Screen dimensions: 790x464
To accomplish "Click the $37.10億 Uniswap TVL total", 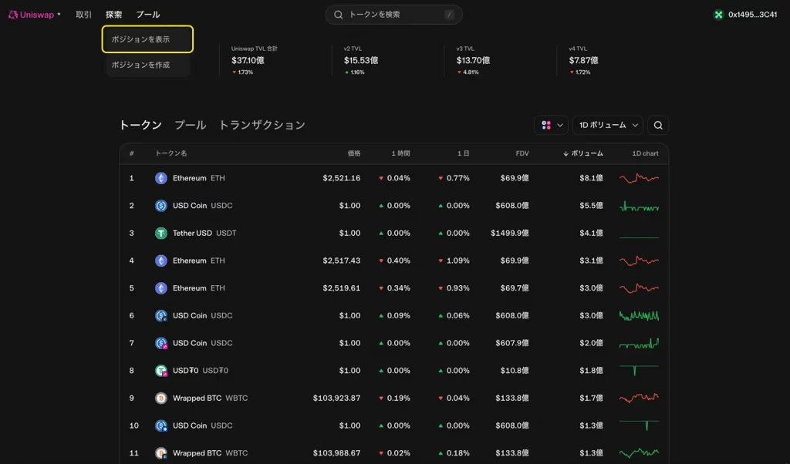I will [x=248, y=60].
